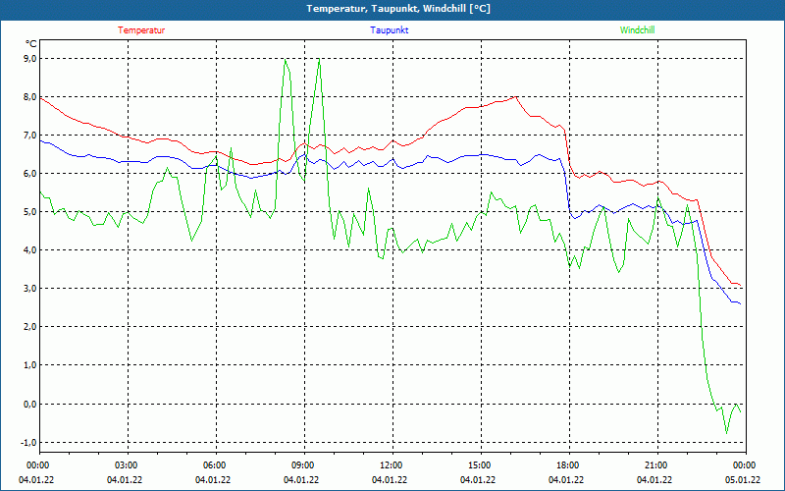Viewport: 785px width, 491px height.
Task: Click the 12:00 time axis label
Action: pyautogui.click(x=391, y=465)
